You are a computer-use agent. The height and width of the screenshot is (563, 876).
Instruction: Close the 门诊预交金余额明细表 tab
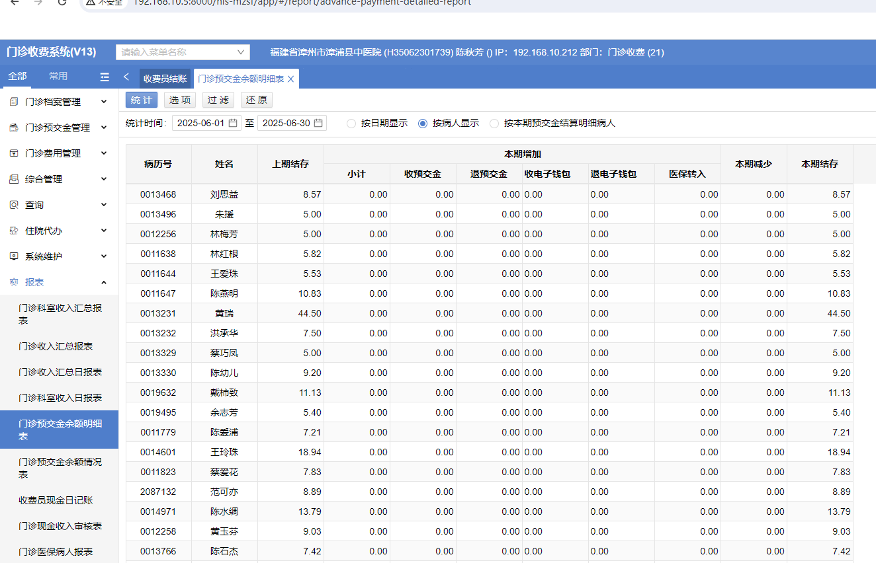pos(290,79)
